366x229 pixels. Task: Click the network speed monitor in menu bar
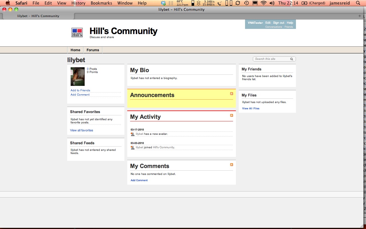[x=206, y=3]
